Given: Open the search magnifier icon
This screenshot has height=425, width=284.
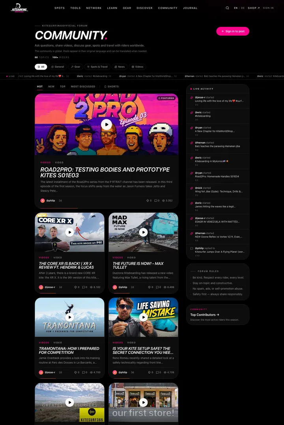Looking at the screenshot, I should point(227,8).
